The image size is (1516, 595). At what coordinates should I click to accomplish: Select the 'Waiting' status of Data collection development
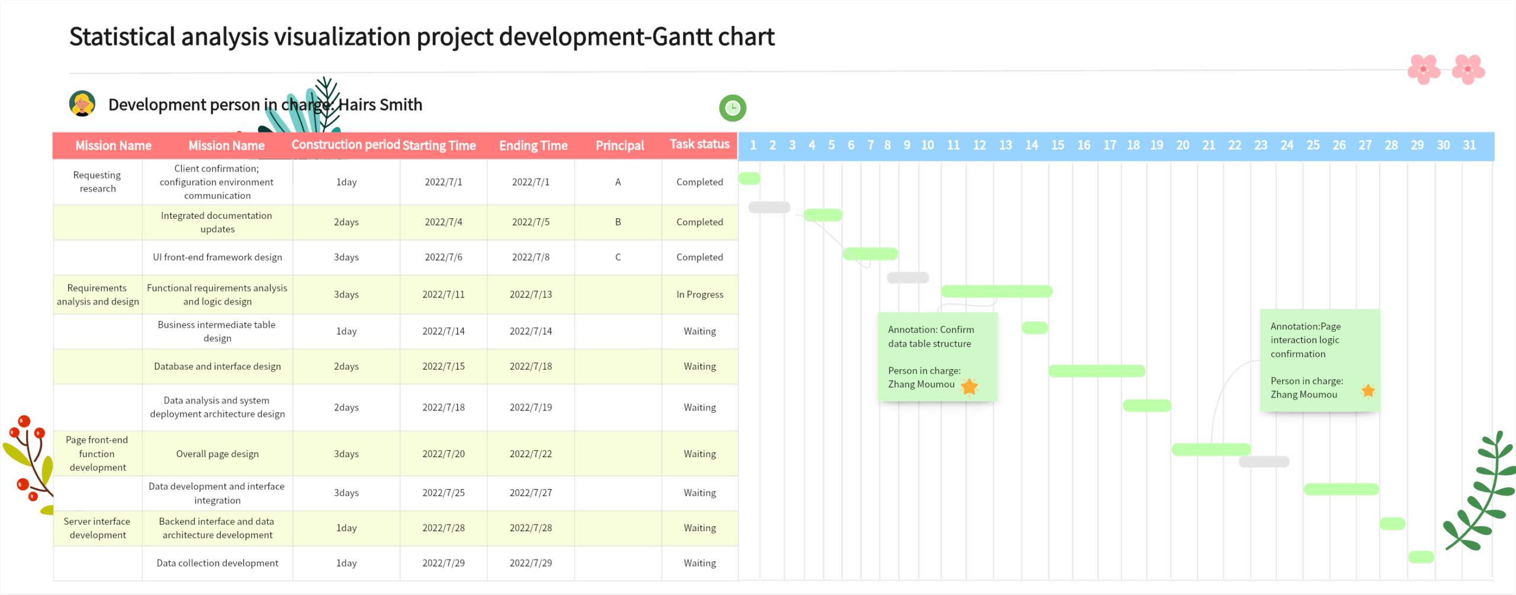[699, 562]
